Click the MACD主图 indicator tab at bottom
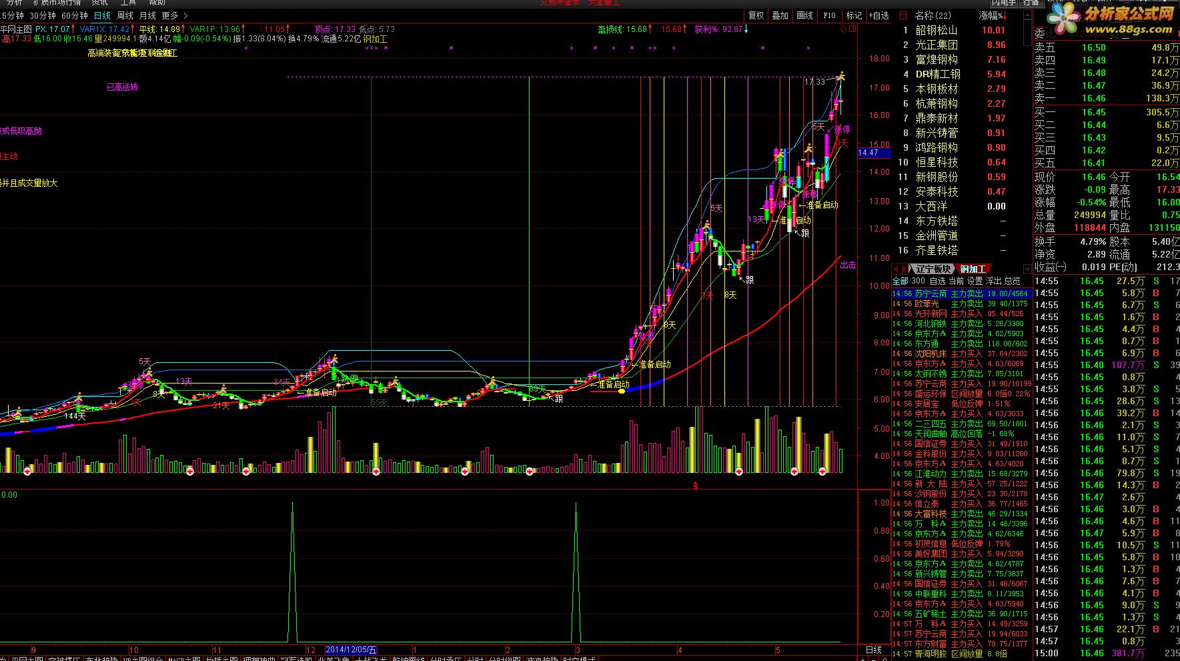This screenshot has width=1180, height=661. pyautogui.click(x=184, y=658)
